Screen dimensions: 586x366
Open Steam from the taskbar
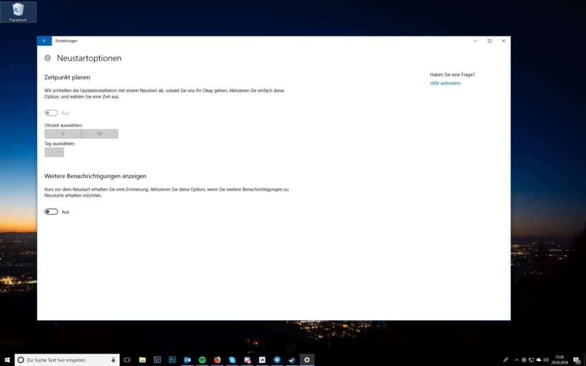(291, 360)
